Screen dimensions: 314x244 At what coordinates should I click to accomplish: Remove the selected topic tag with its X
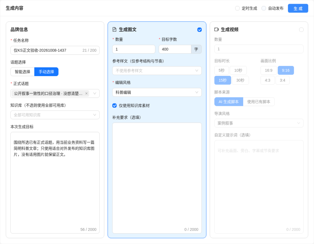click(86, 93)
